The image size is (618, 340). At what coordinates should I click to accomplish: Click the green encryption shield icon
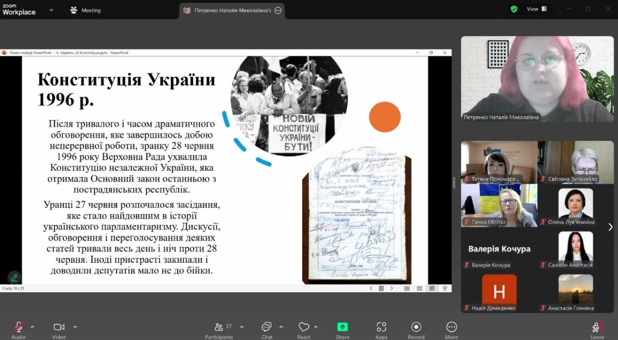(514, 9)
